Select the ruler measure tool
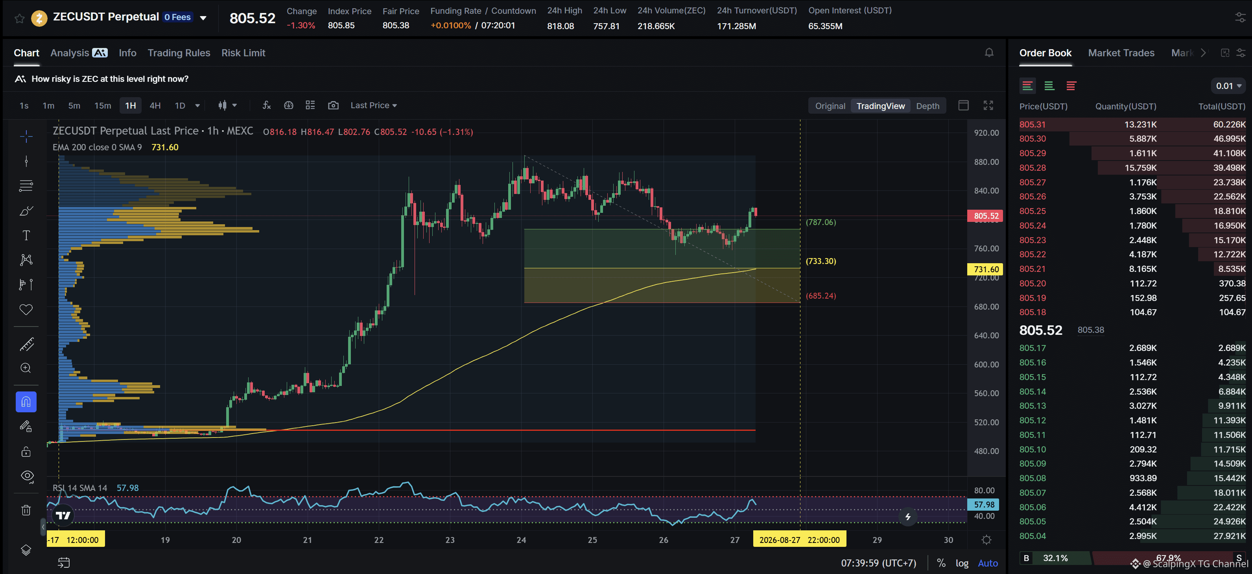This screenshot has height=574, width=1252. pyautogui.click(x=26, y=344)
